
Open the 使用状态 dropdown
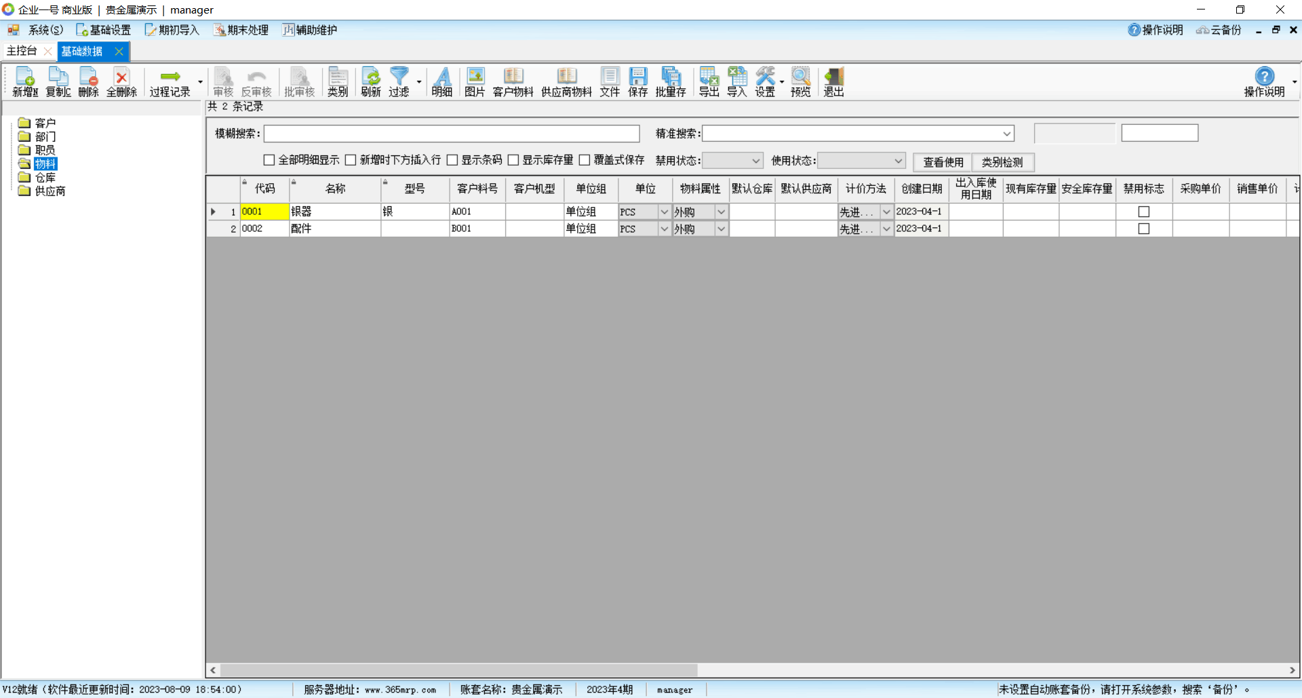click(898, 161)
